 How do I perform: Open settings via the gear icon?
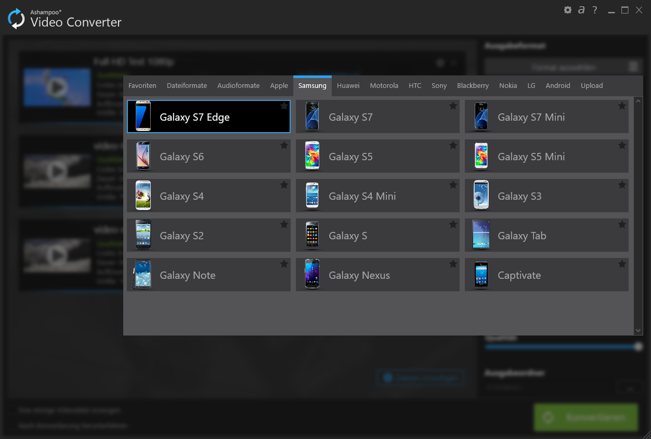[567, 10]
